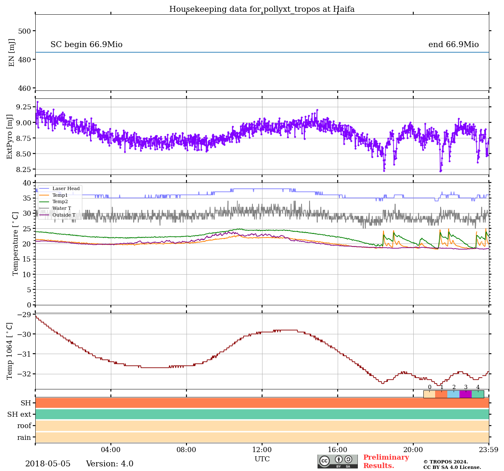Select purple color swatch labeled 3
Image resolution: width=504 pixels, height=471 pixels.
click(x=466, y=394)
